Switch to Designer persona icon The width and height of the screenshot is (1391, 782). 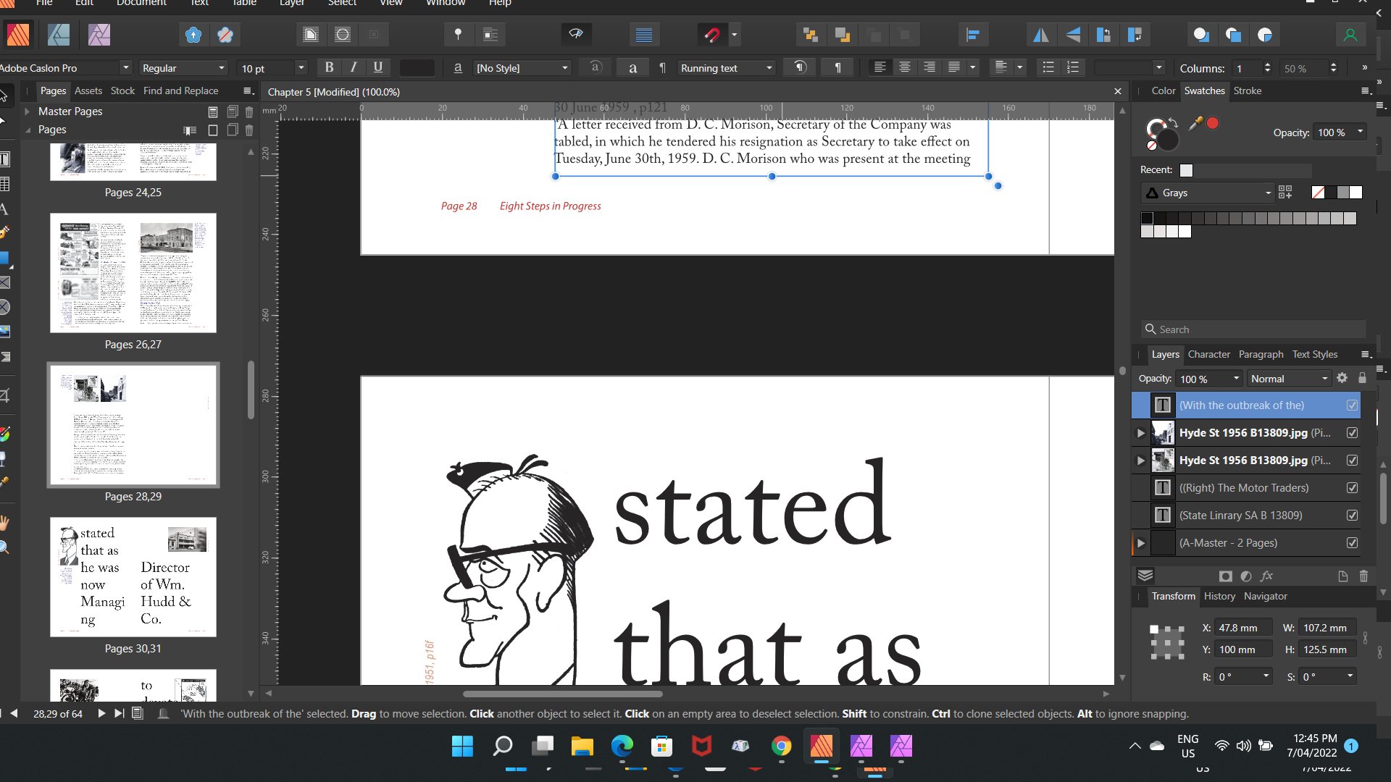click(x=59, y=34)
